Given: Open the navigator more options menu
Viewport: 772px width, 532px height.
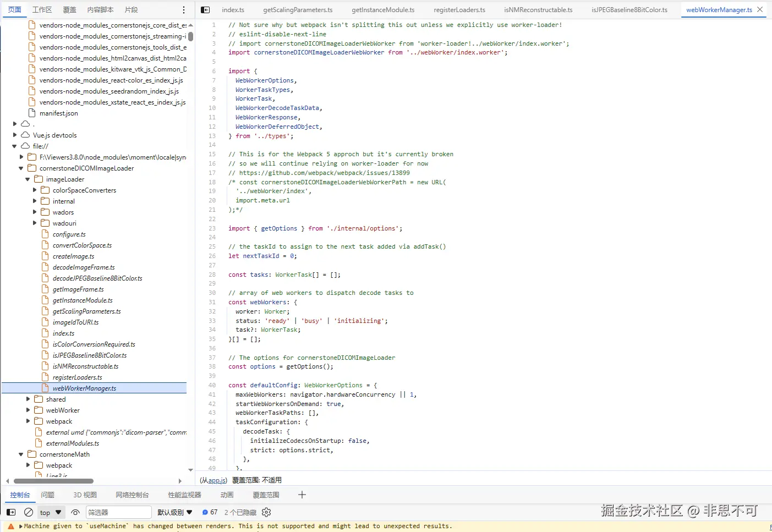Looking at the screenshot, I should 184,10.
